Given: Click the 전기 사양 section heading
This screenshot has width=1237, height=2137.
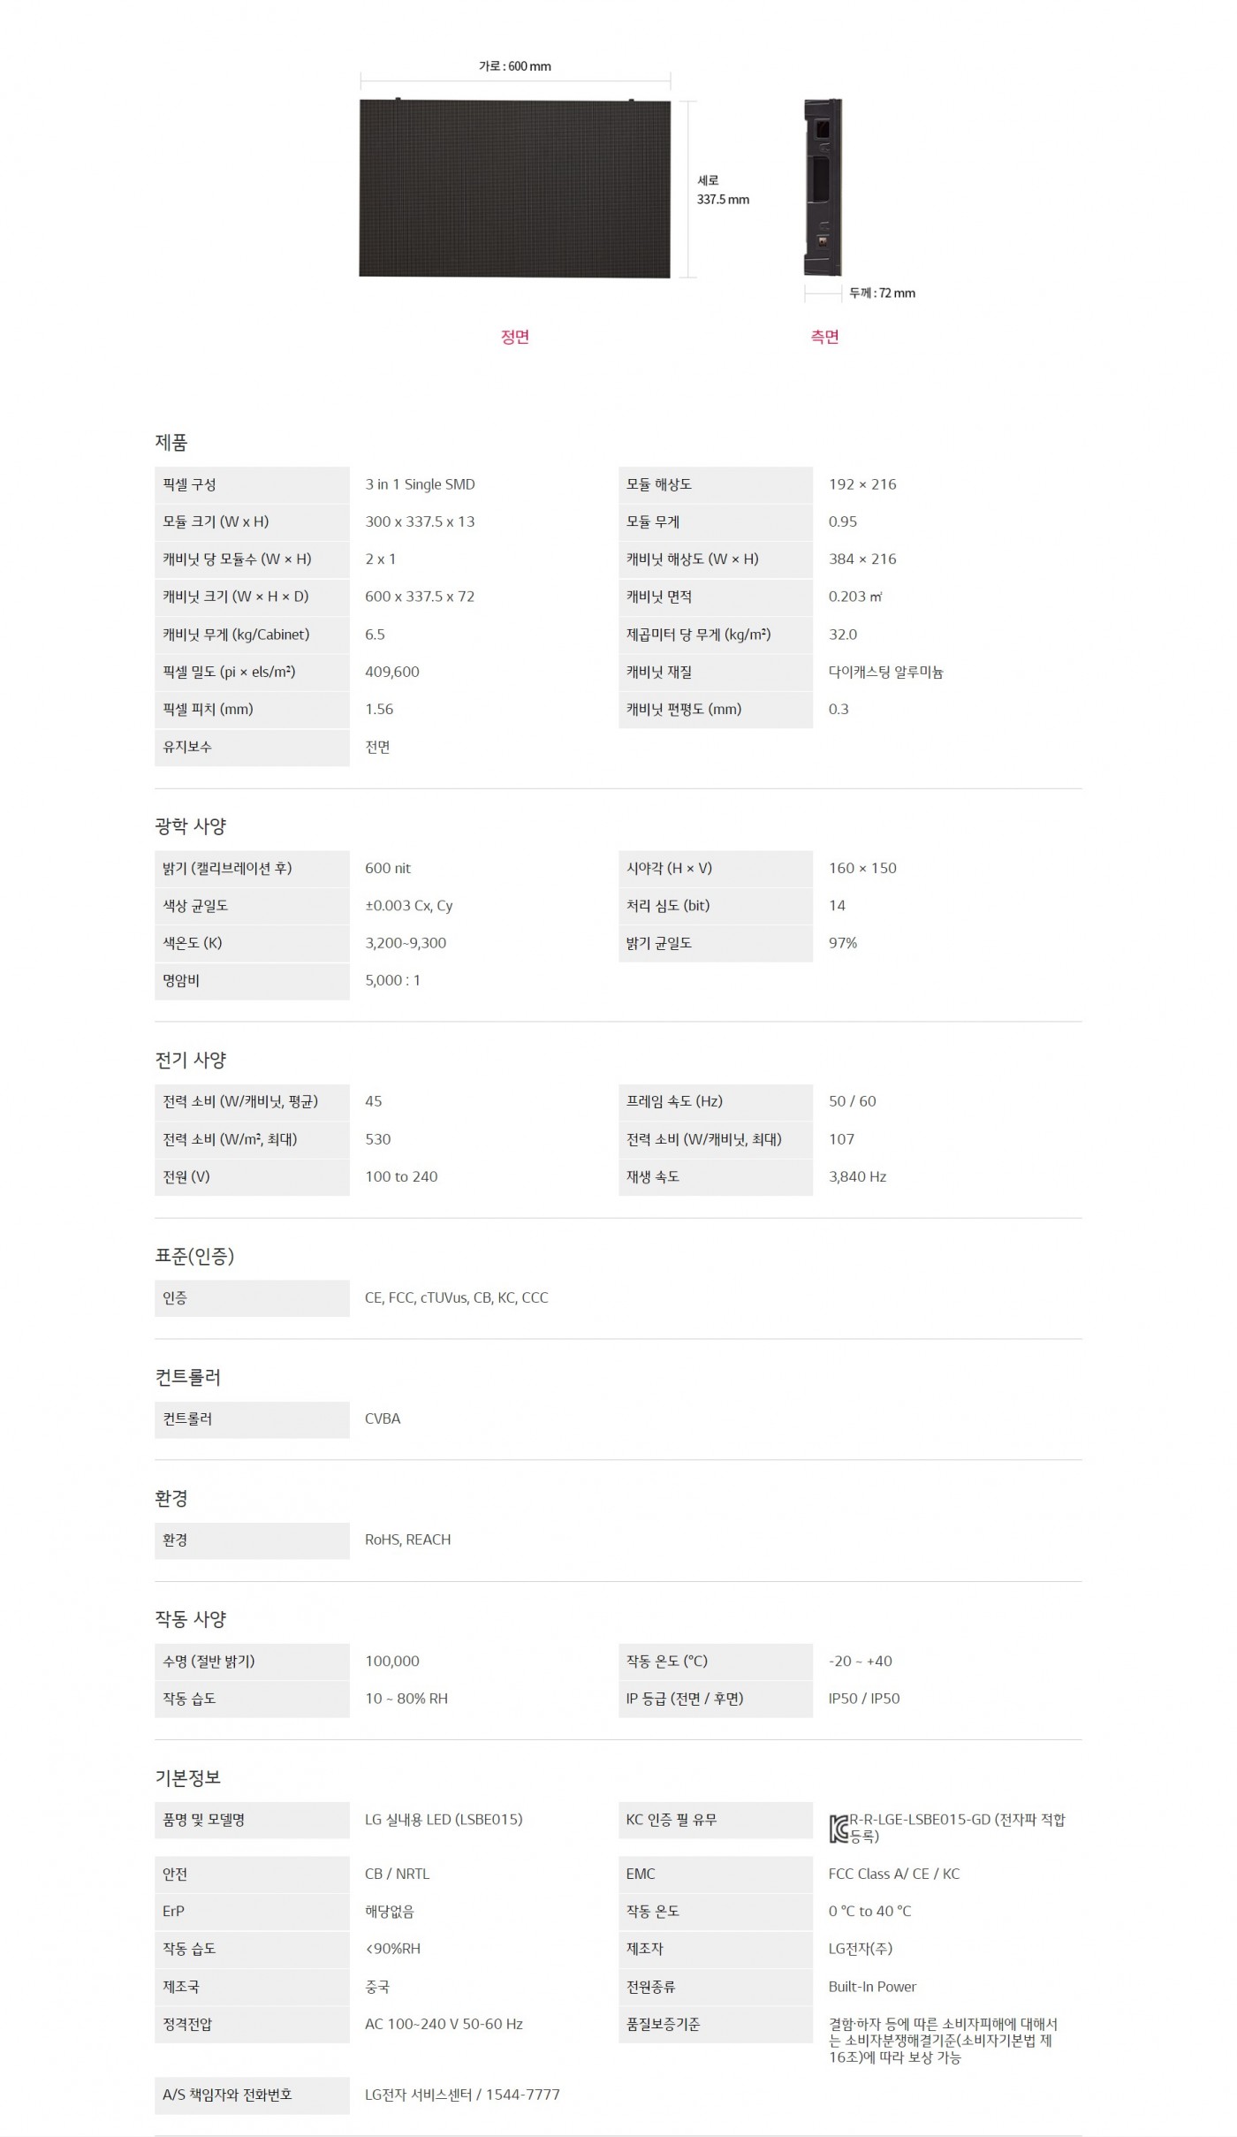Looking at the screenshot, I should [x=191, y=1060].
